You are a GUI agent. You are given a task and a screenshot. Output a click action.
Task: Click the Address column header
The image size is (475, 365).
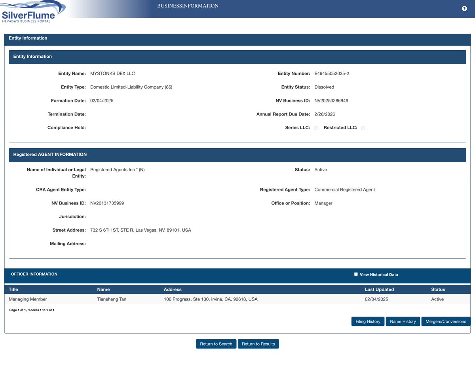173,289
